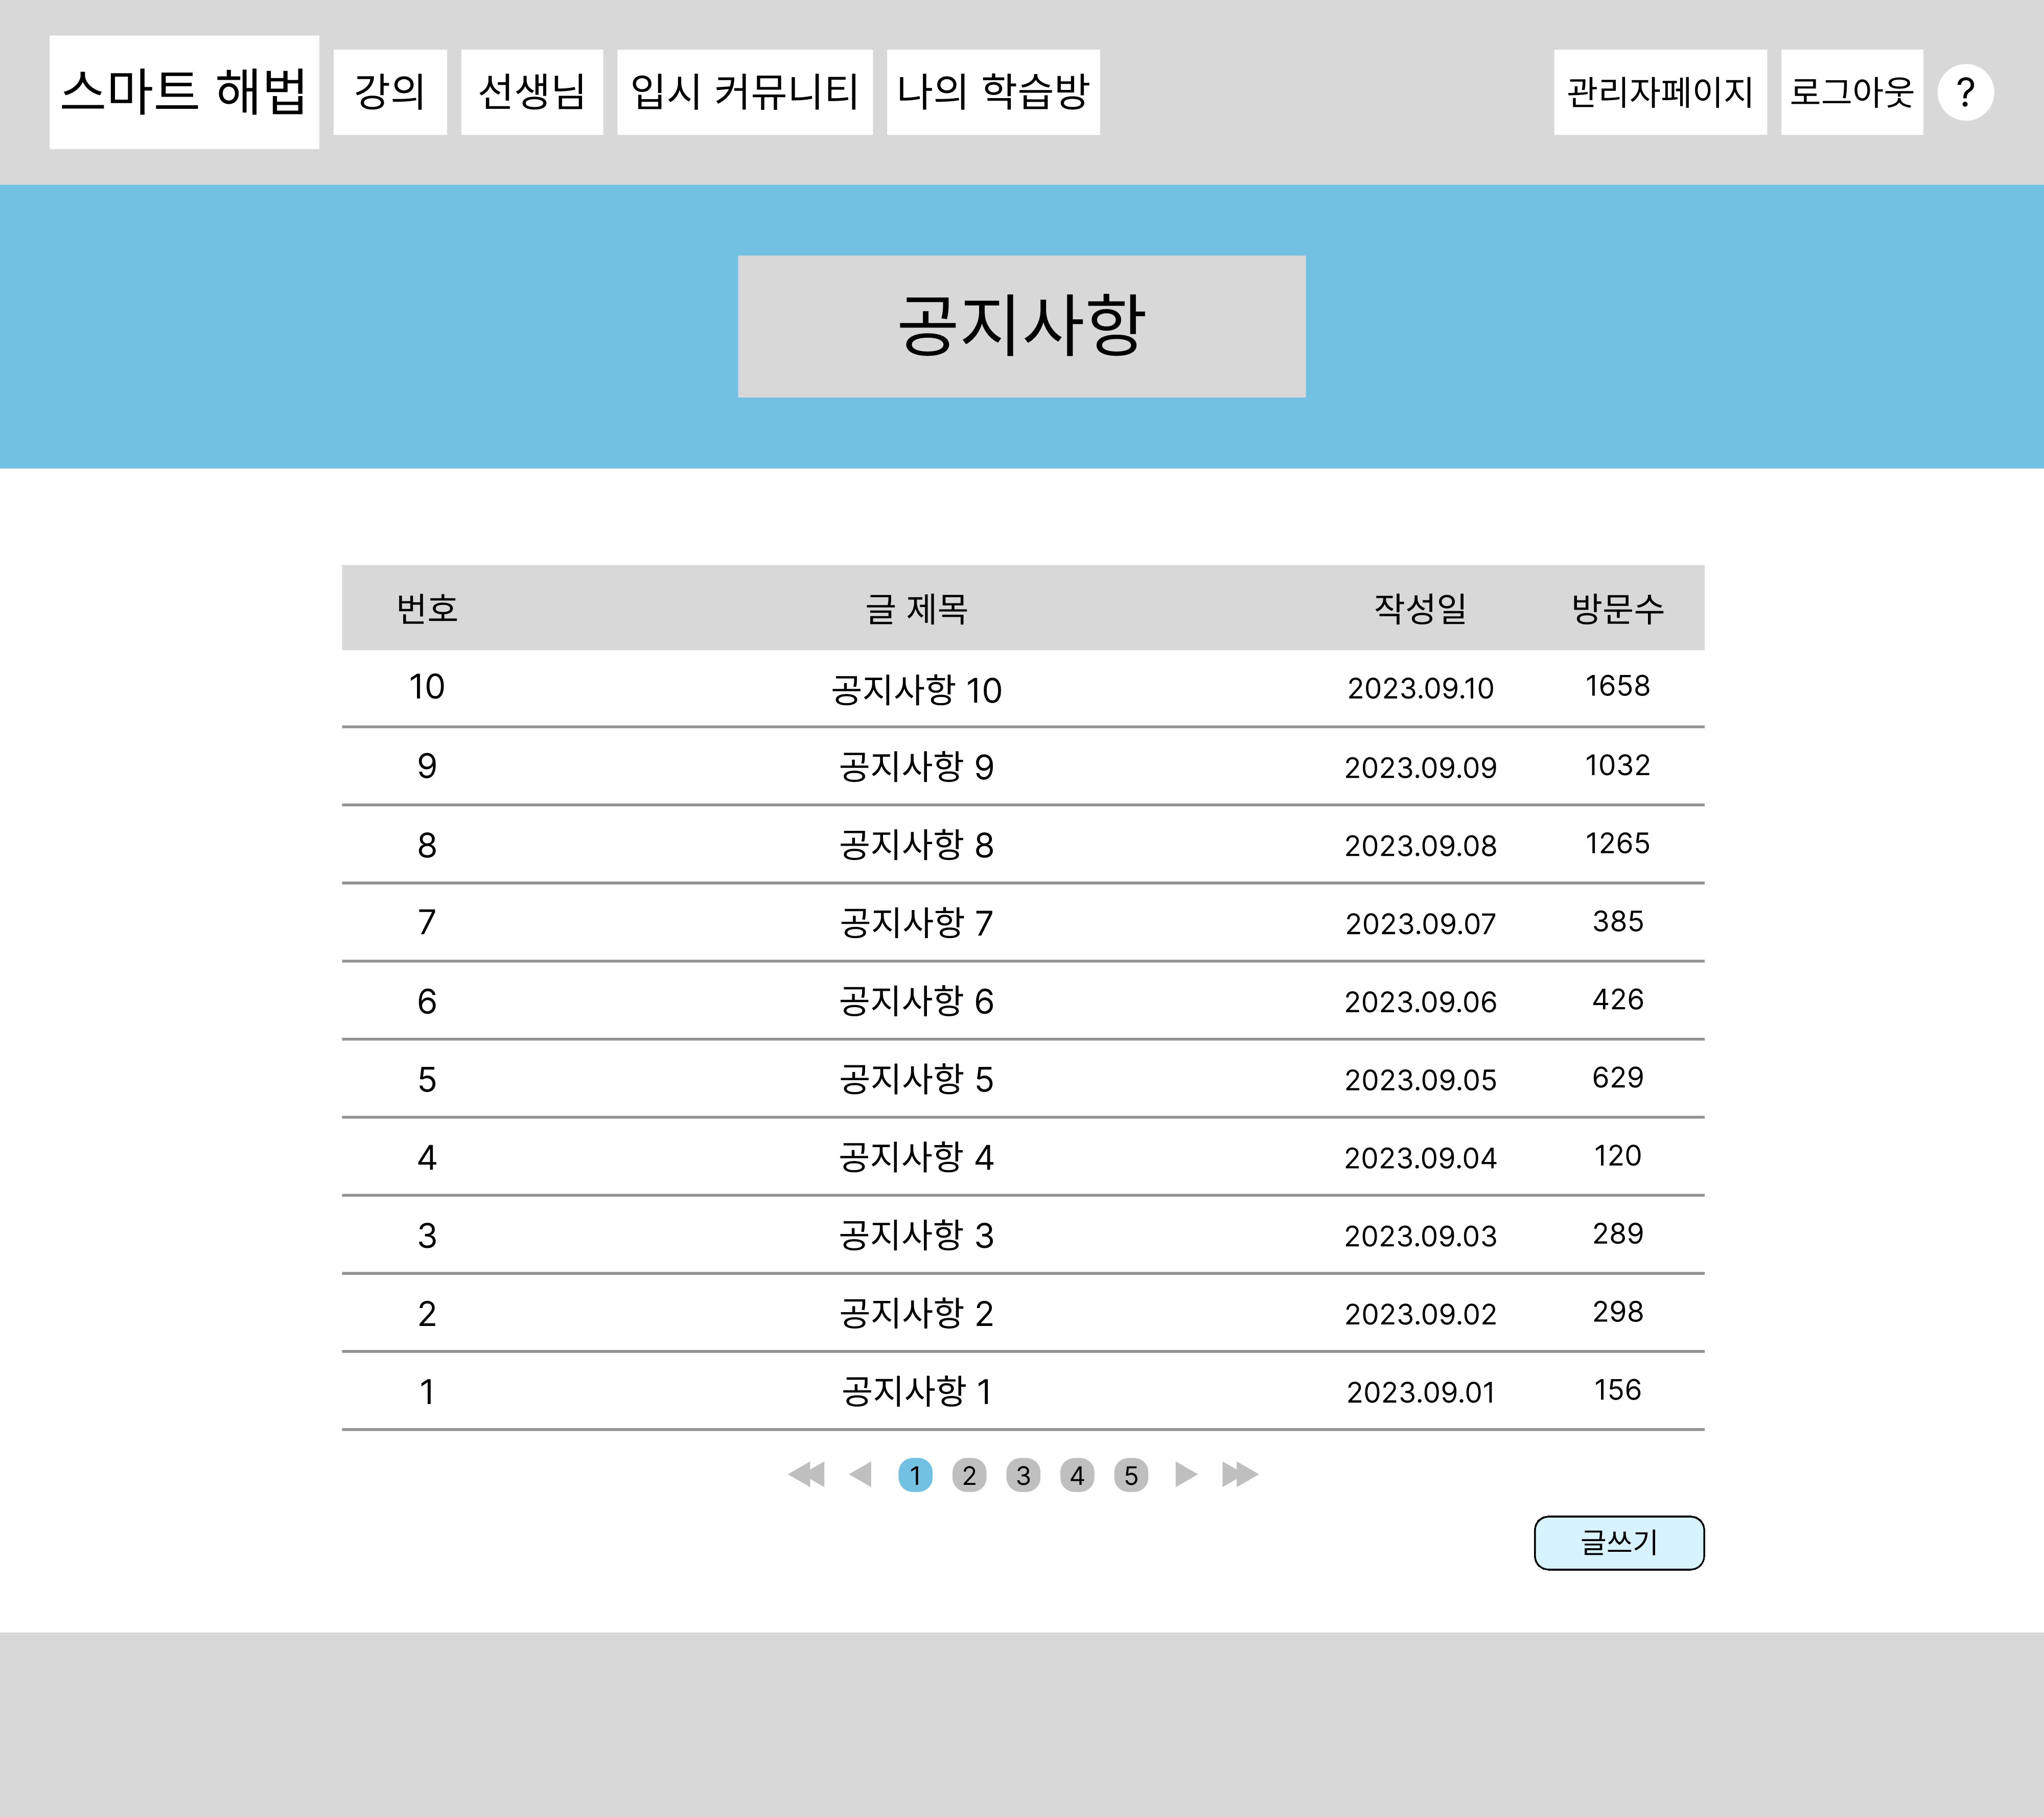Open the 관리자페이지 link

[1659, 92]
